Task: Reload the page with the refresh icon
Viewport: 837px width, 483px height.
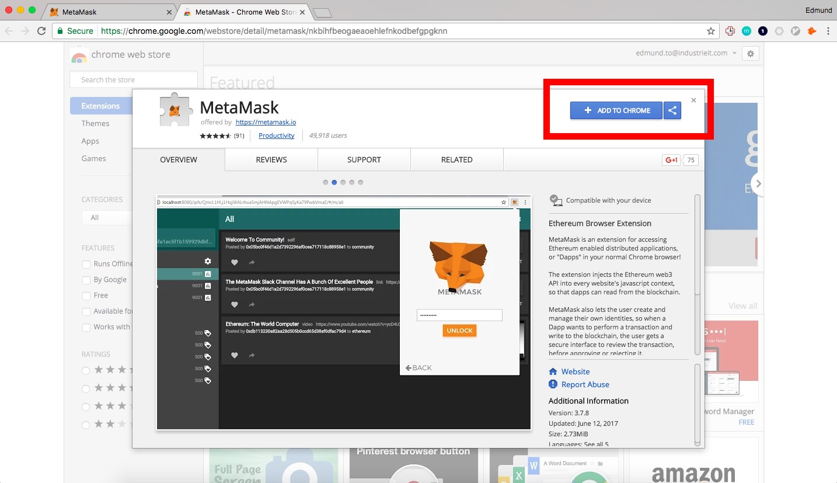Action: tap(41, 31)
